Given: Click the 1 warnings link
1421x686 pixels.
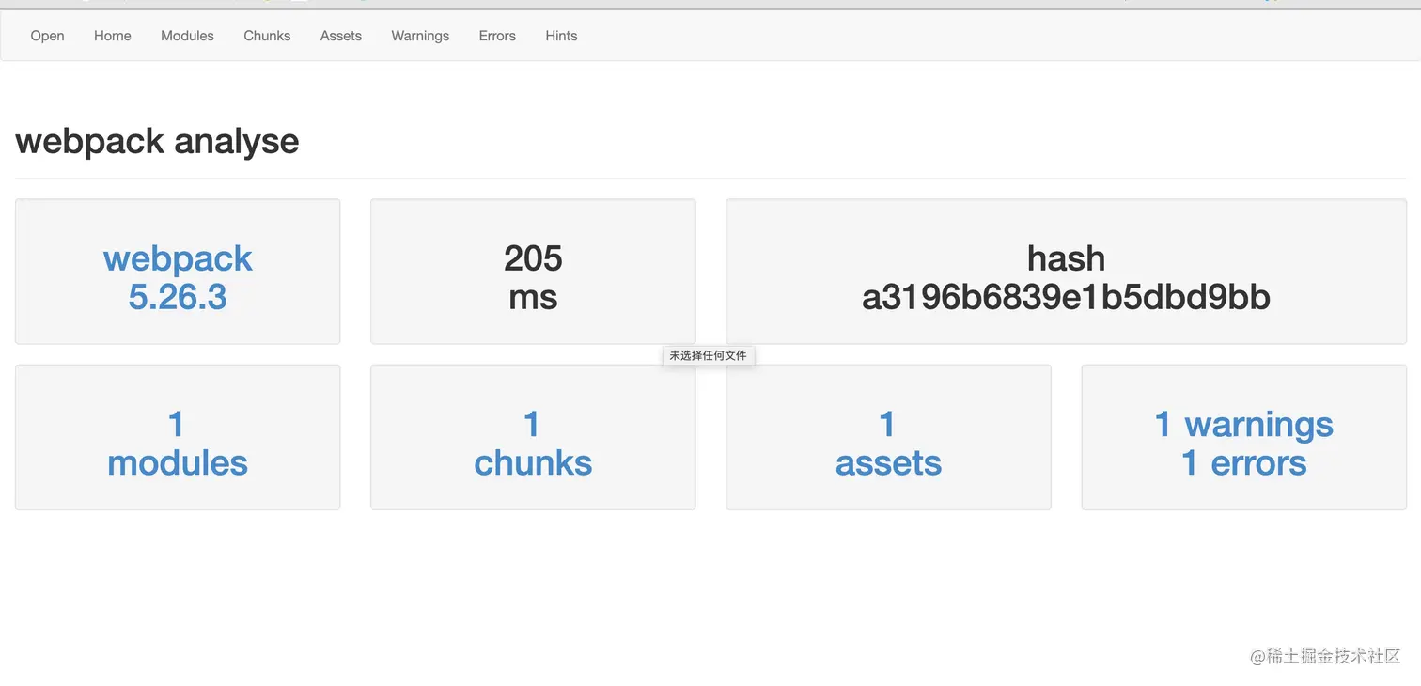Looking at the screenshot, I should pyautogui.click(x=1243, y=425).
